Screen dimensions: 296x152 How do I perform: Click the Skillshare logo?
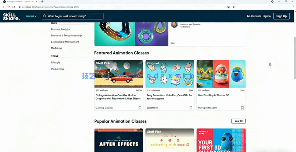click(11, 16)
